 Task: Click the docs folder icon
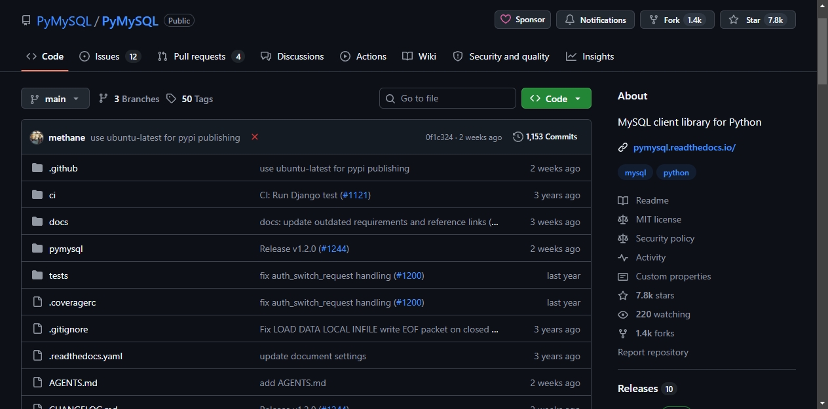pyautogui.click(x=37, y=222)
